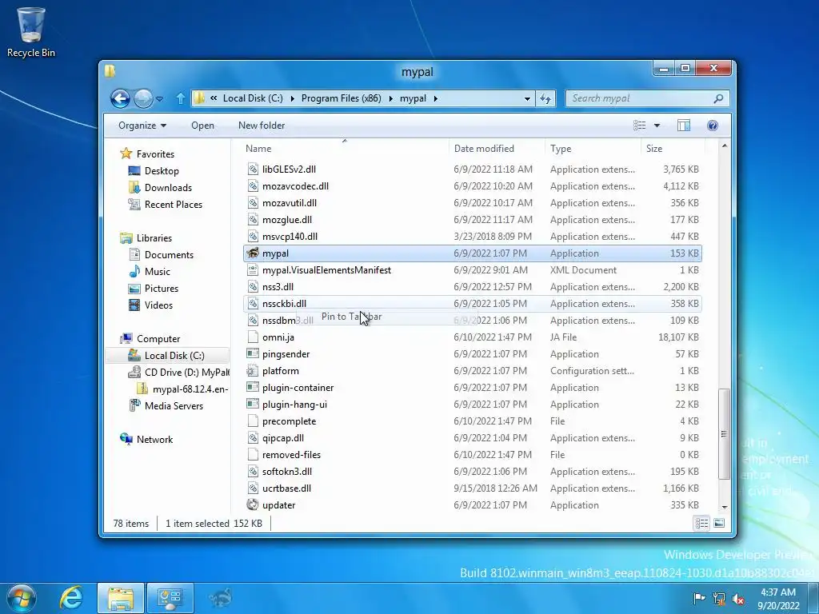This screenshot has height=614, width=819.
Task: Toggle the preview pane button
Action: coord(684,126)
